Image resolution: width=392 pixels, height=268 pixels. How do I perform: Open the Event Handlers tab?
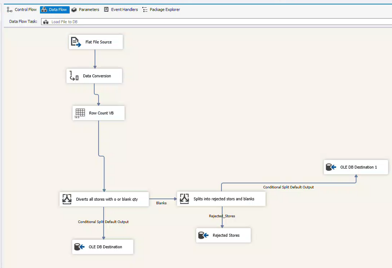121,10
